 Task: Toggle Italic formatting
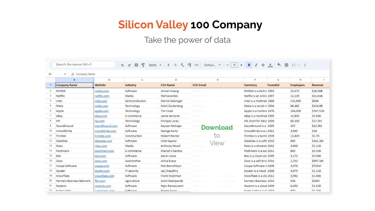(x=256, y=65)
